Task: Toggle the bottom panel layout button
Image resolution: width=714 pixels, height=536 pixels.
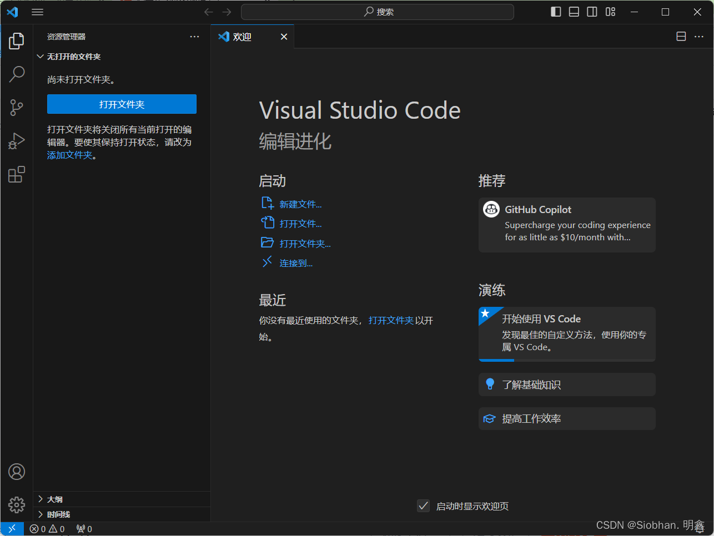Action: (574, 12)
